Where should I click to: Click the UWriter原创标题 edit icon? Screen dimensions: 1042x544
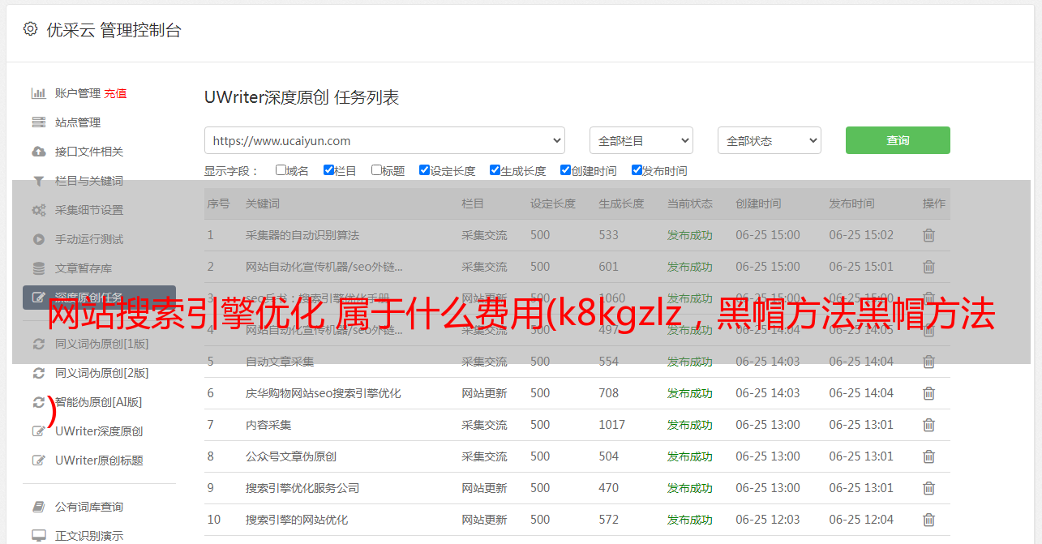point(38,460)
